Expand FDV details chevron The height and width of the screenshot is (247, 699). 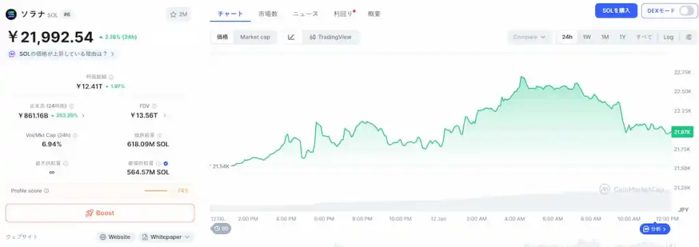(165, 115)
